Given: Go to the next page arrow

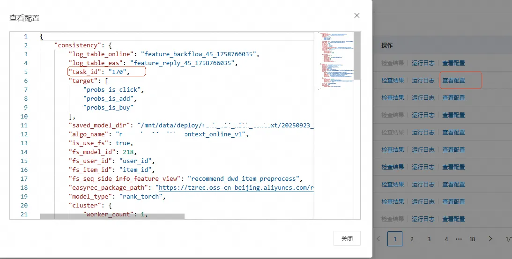Looking at the screenshot, I should click(x=490, y=239).
